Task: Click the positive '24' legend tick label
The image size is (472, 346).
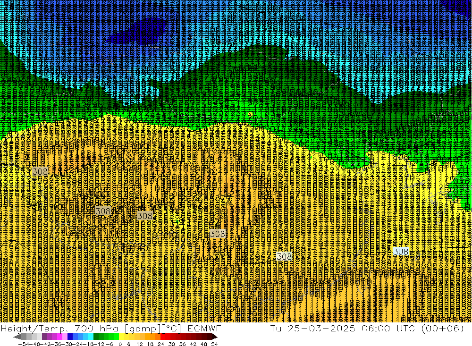Action: coord(161,344)
